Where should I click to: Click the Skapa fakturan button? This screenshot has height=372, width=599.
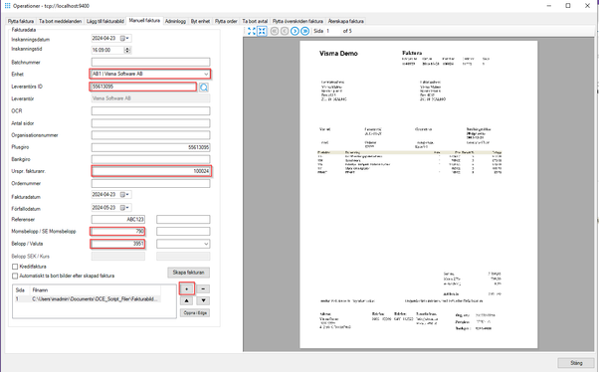pos(188,273)
